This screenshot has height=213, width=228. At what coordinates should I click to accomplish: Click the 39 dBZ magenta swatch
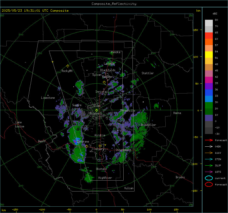209,80
